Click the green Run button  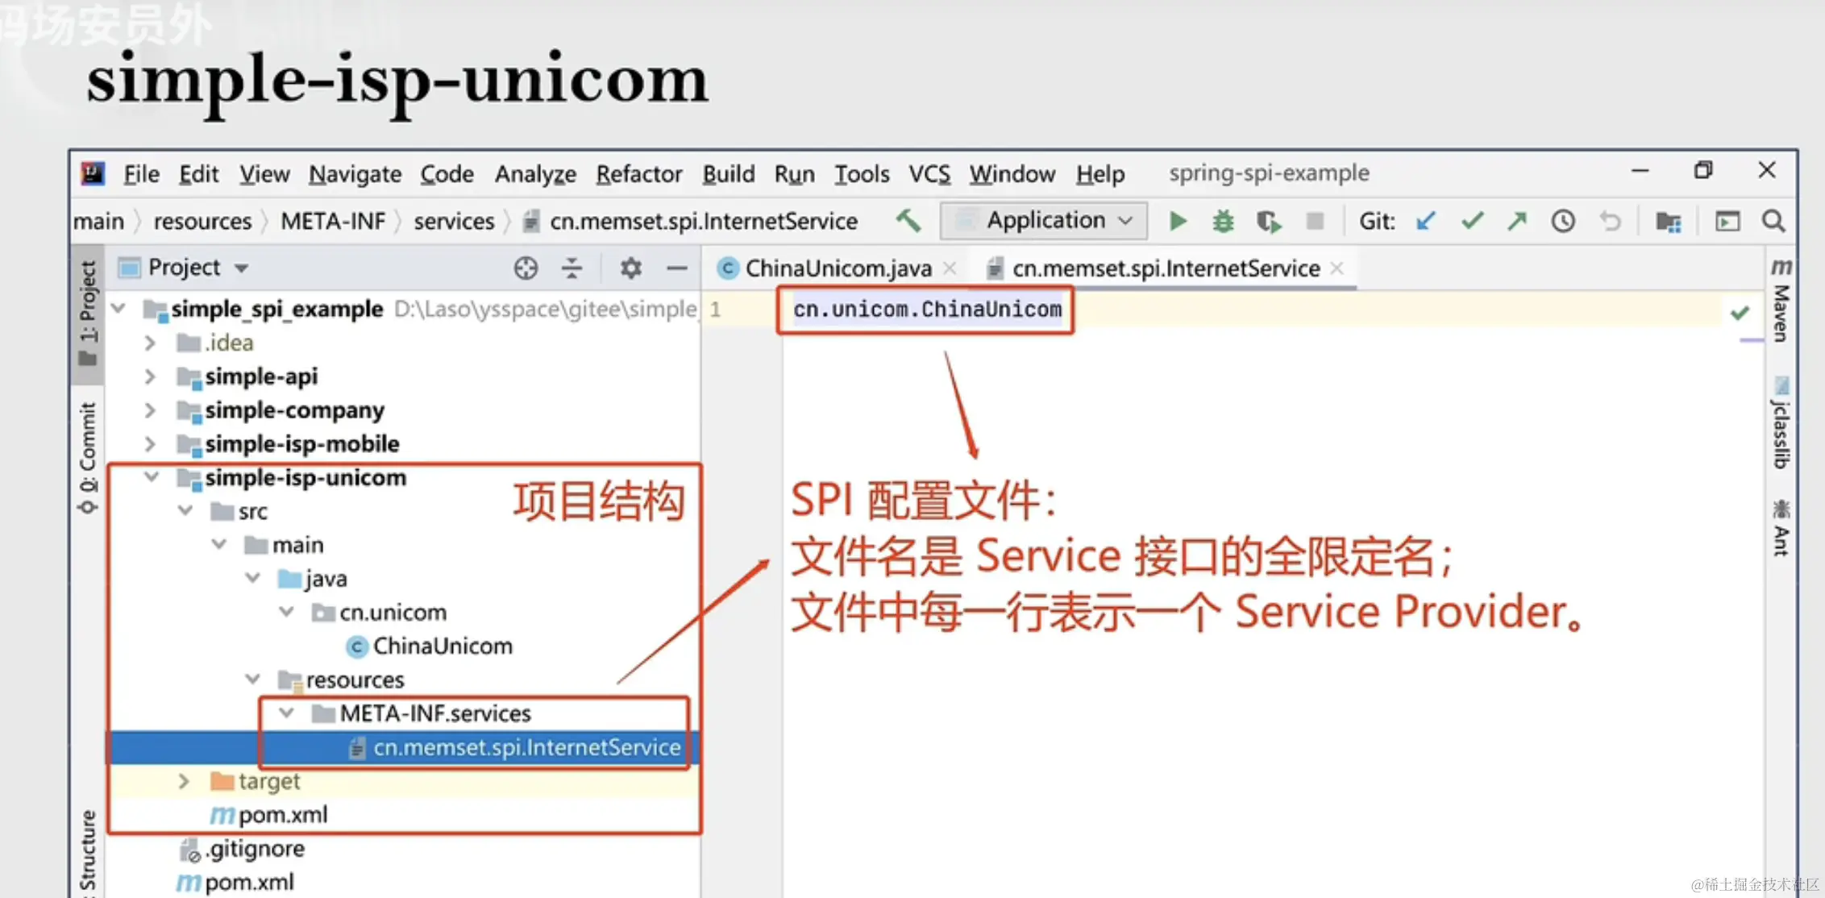1178,221
